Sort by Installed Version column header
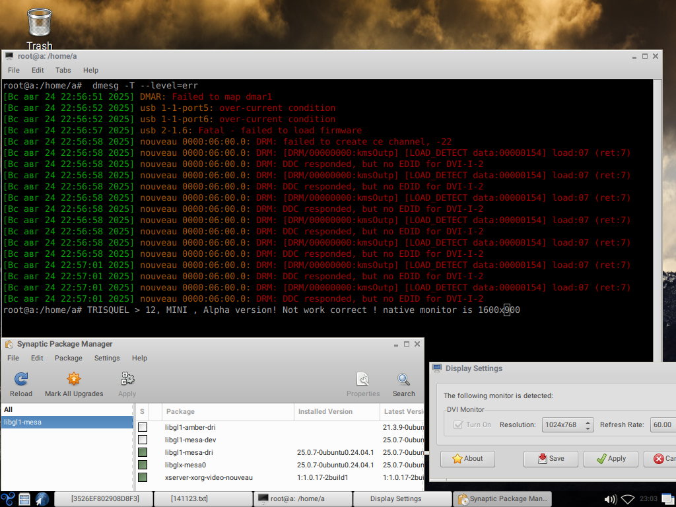Image resolution: width=676 pixels, height=507 pixels. coord(337,412)
